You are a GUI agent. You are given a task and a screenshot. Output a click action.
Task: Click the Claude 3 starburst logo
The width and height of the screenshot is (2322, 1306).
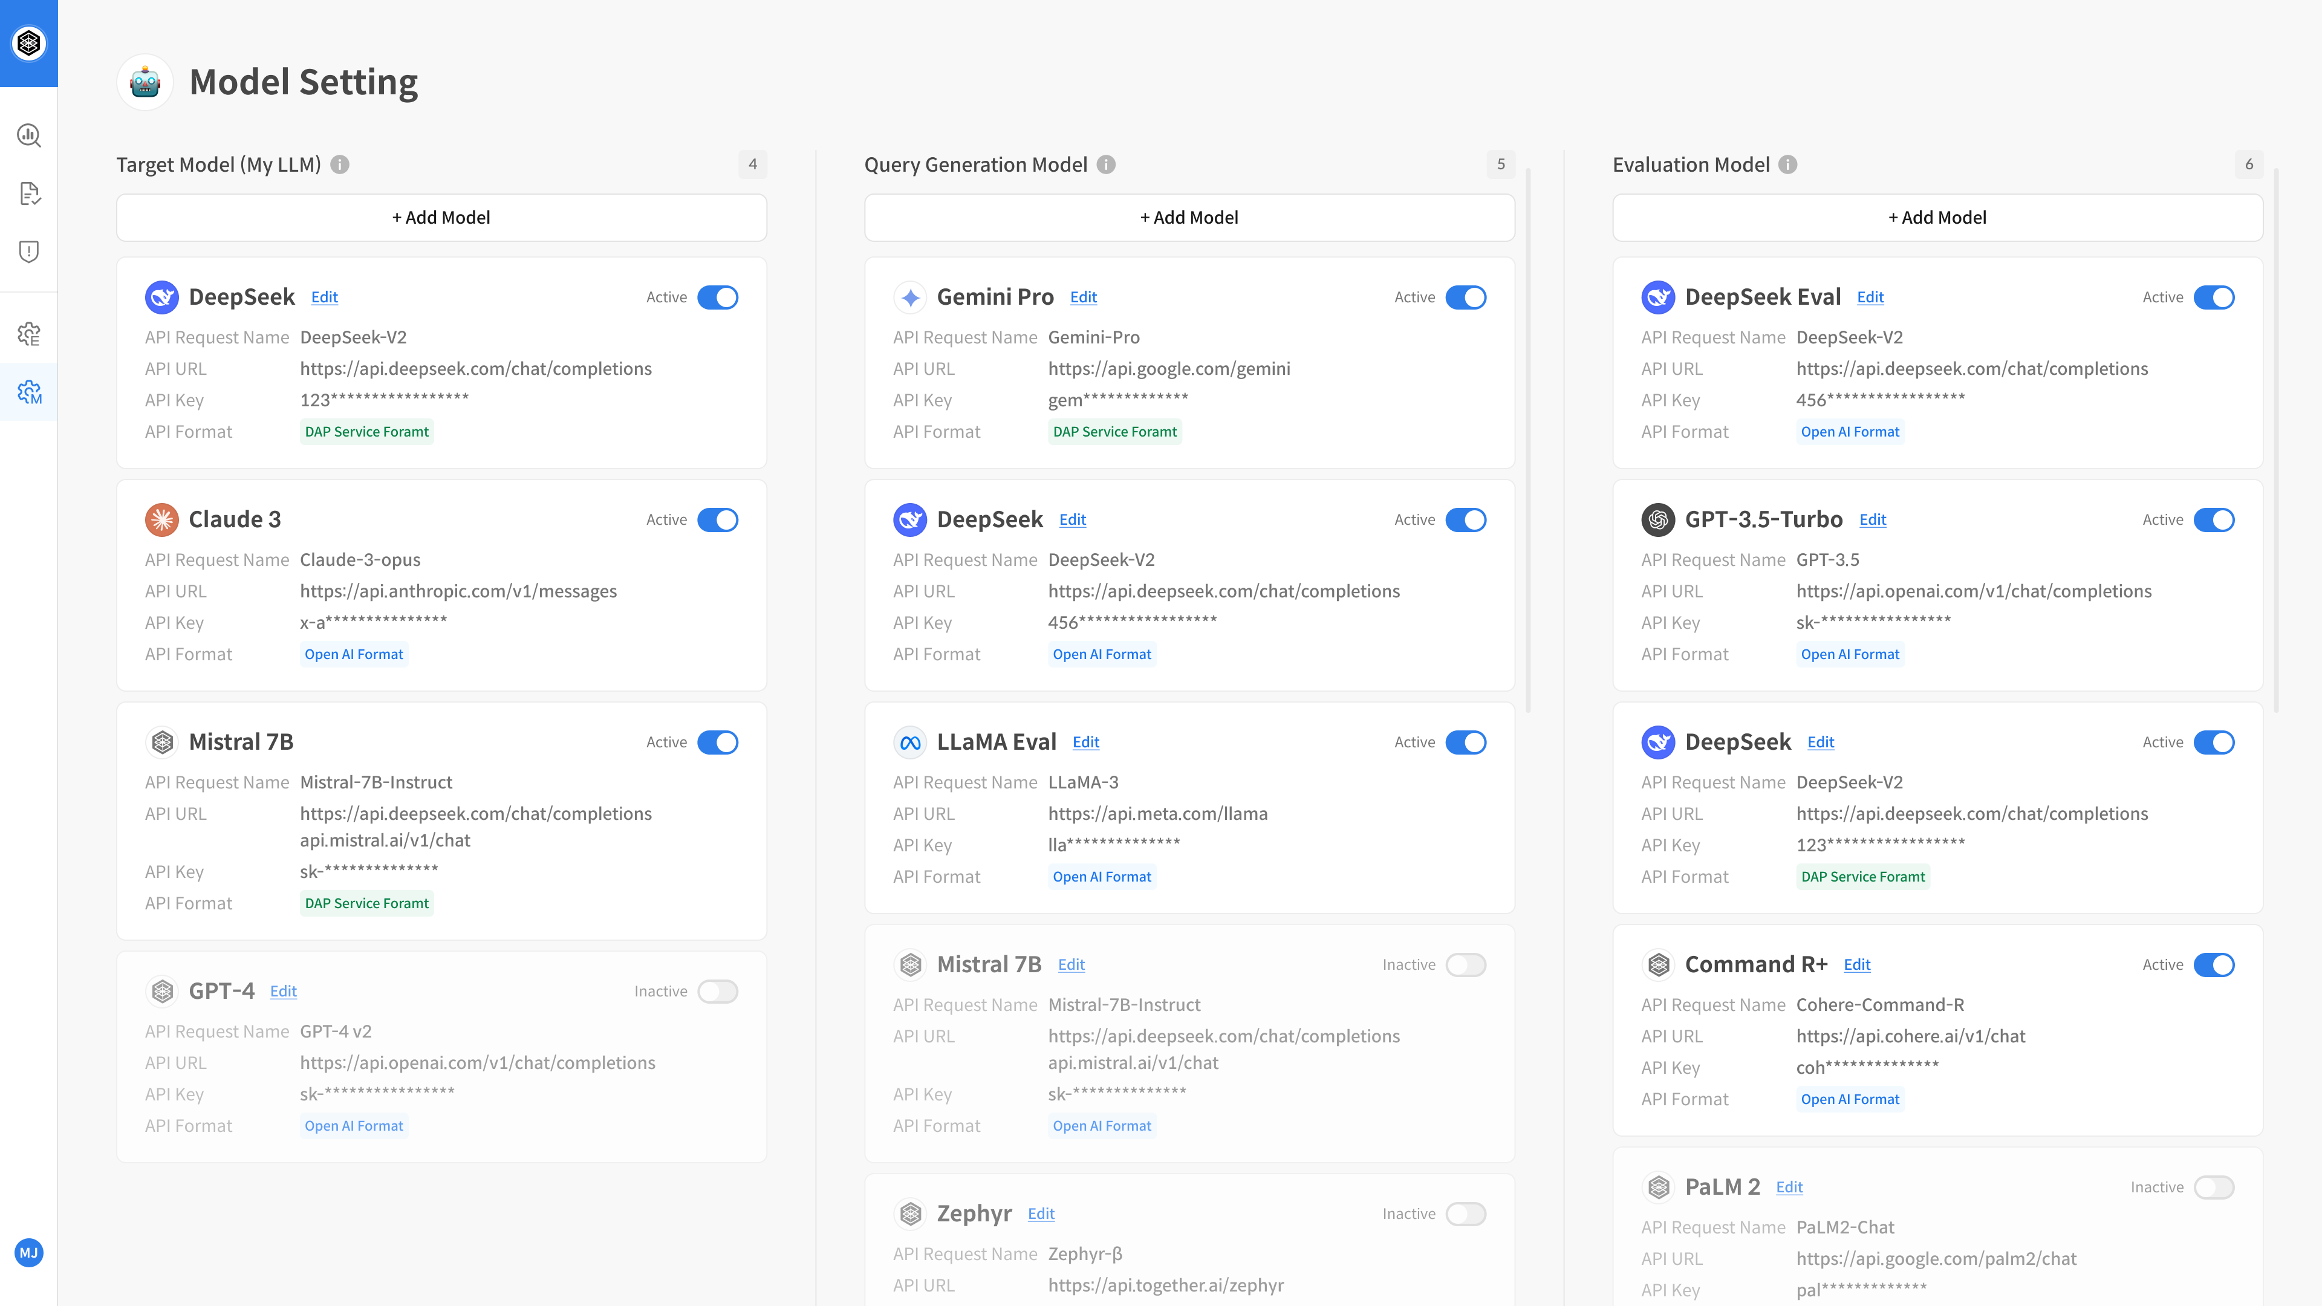click(x=162, y=520)
